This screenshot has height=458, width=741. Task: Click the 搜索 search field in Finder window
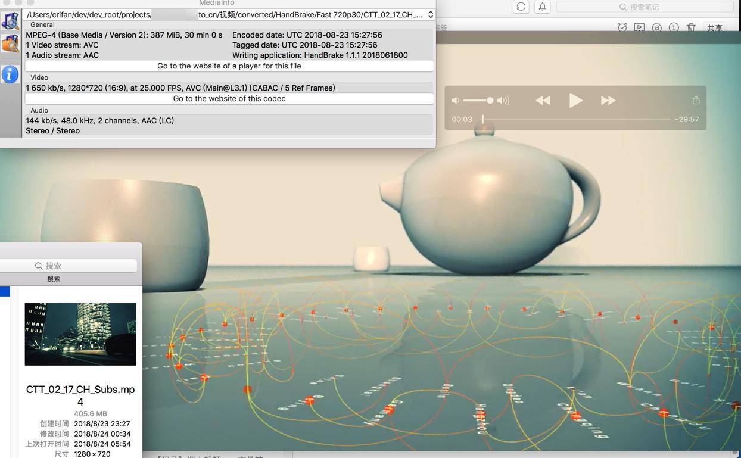tap(69, 266)
